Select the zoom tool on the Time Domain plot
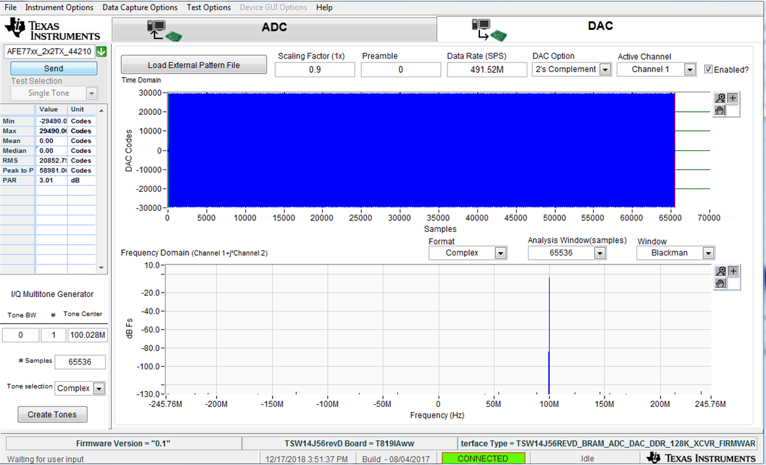The image size is (766, 465). (720, 98)
